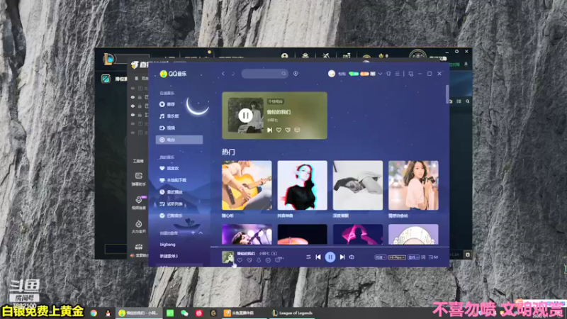Open the Hi-Res quality dropdown
This screenshot has width=567, height=319.
pos(397,257)
